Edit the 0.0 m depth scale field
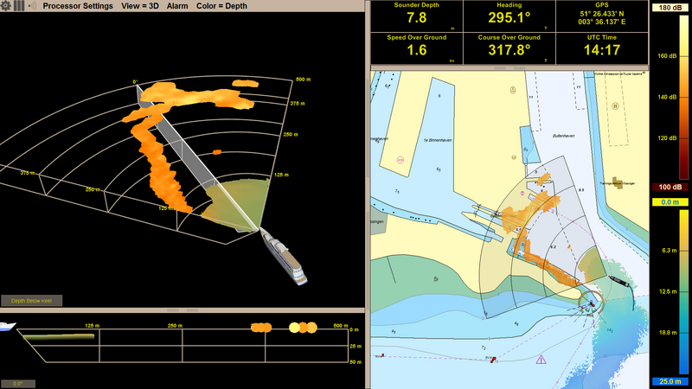Screen dimensions: 692x389 pyautogui.click(x=670, y=202)
